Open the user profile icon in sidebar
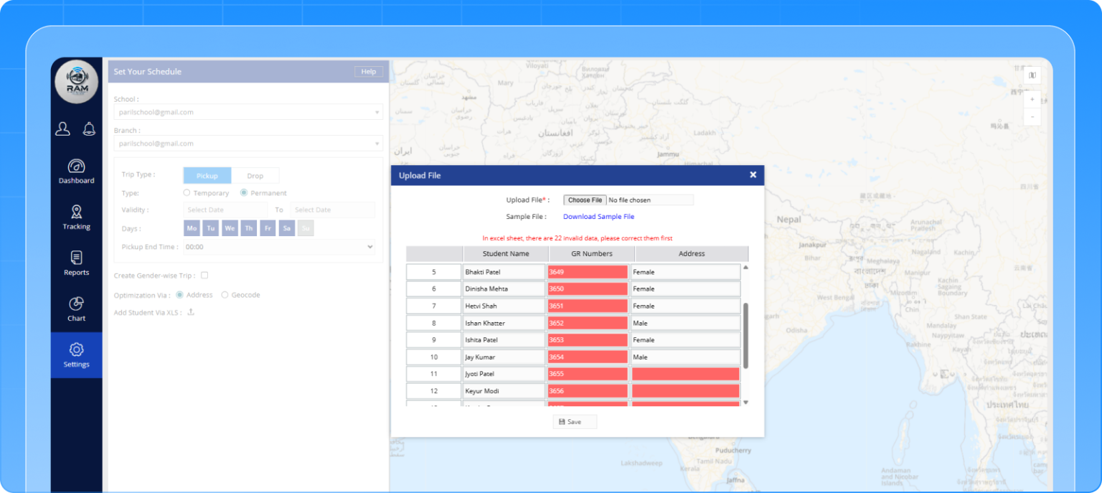Viewport: 1102px width, 493px height. [63, 128]
